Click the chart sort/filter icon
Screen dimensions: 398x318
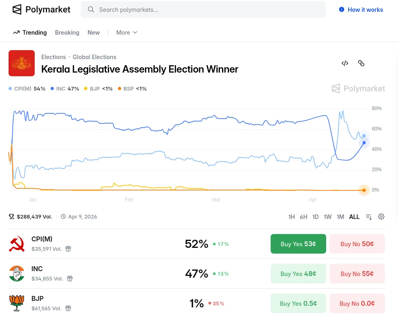point(369,217)
